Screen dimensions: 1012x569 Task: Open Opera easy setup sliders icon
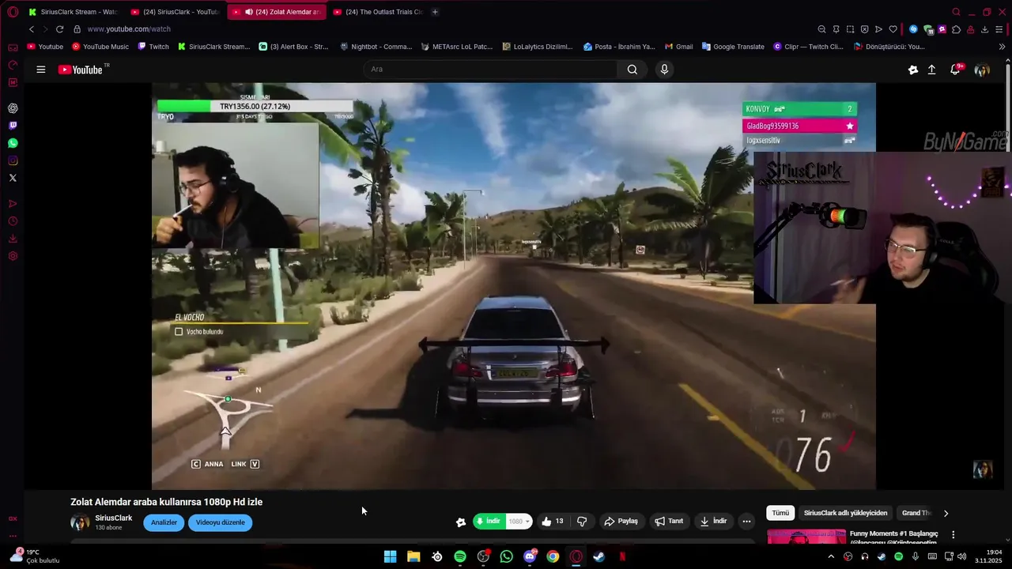point(999,29)
